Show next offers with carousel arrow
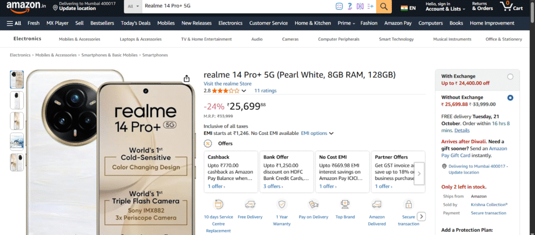This screenshot has width=535, height=235. click(x=419, y=174)
